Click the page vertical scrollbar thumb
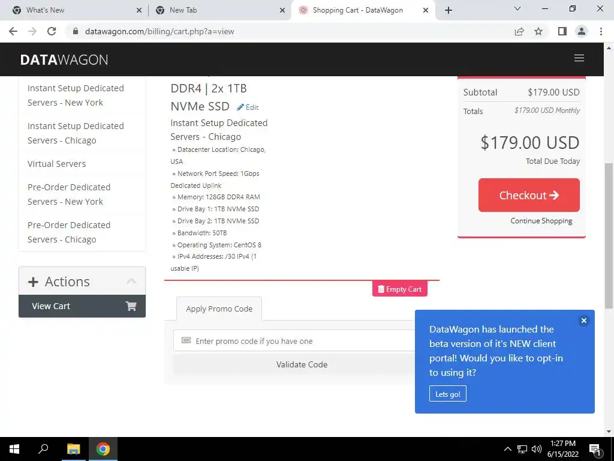The image size is (614, 461). 609,235
